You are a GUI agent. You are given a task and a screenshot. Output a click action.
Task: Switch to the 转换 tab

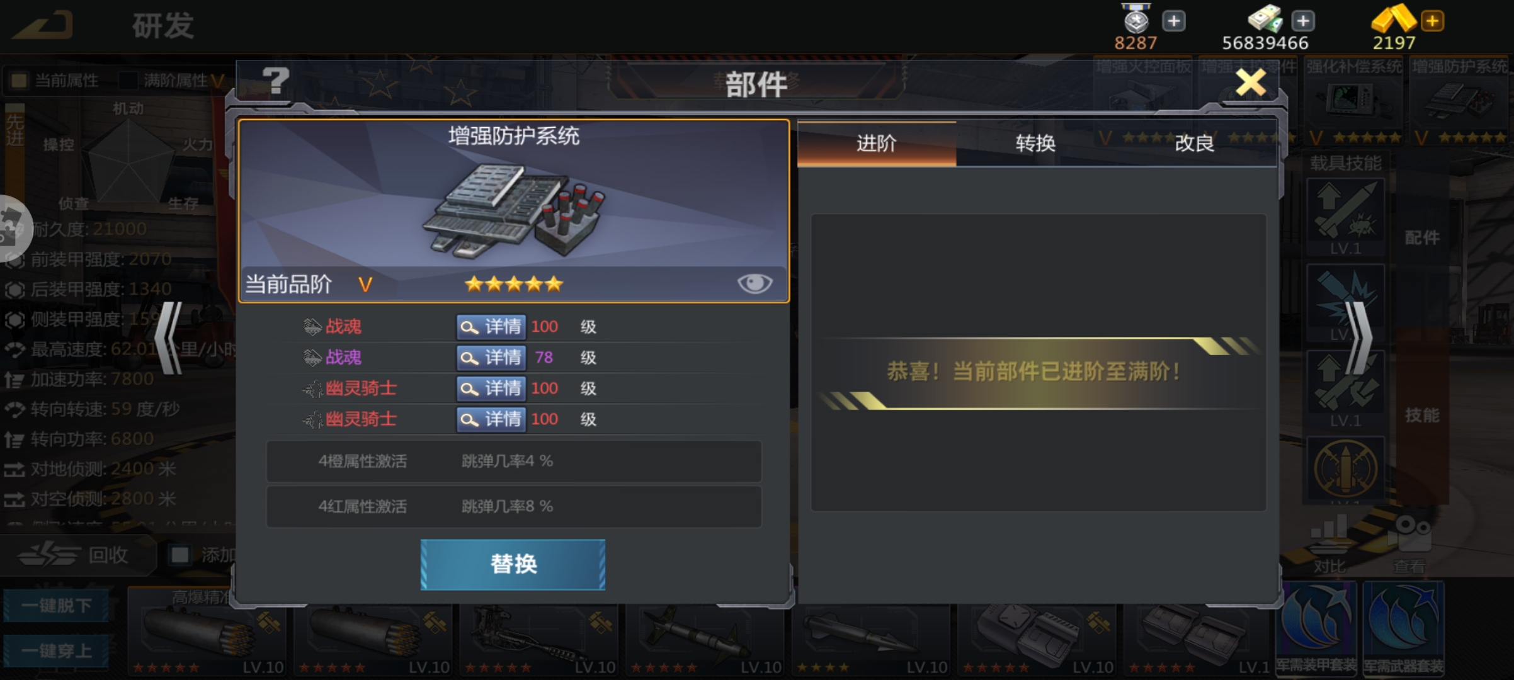coord(1035,144)
